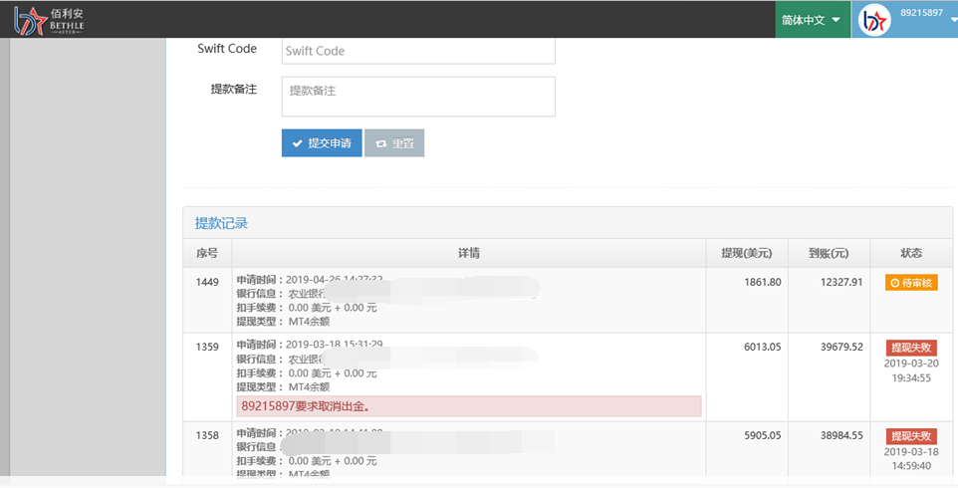Click the 详情 column header
The width and height of the screenshot is (958, 488).
click(x=468, y=253)
